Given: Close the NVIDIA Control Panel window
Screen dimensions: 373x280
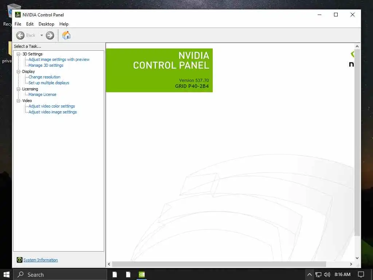Looking at the screenshot, I should 353,15.
